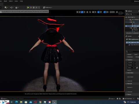
Task: Open Google Chrome from taskbar
Action: (40, 102)
